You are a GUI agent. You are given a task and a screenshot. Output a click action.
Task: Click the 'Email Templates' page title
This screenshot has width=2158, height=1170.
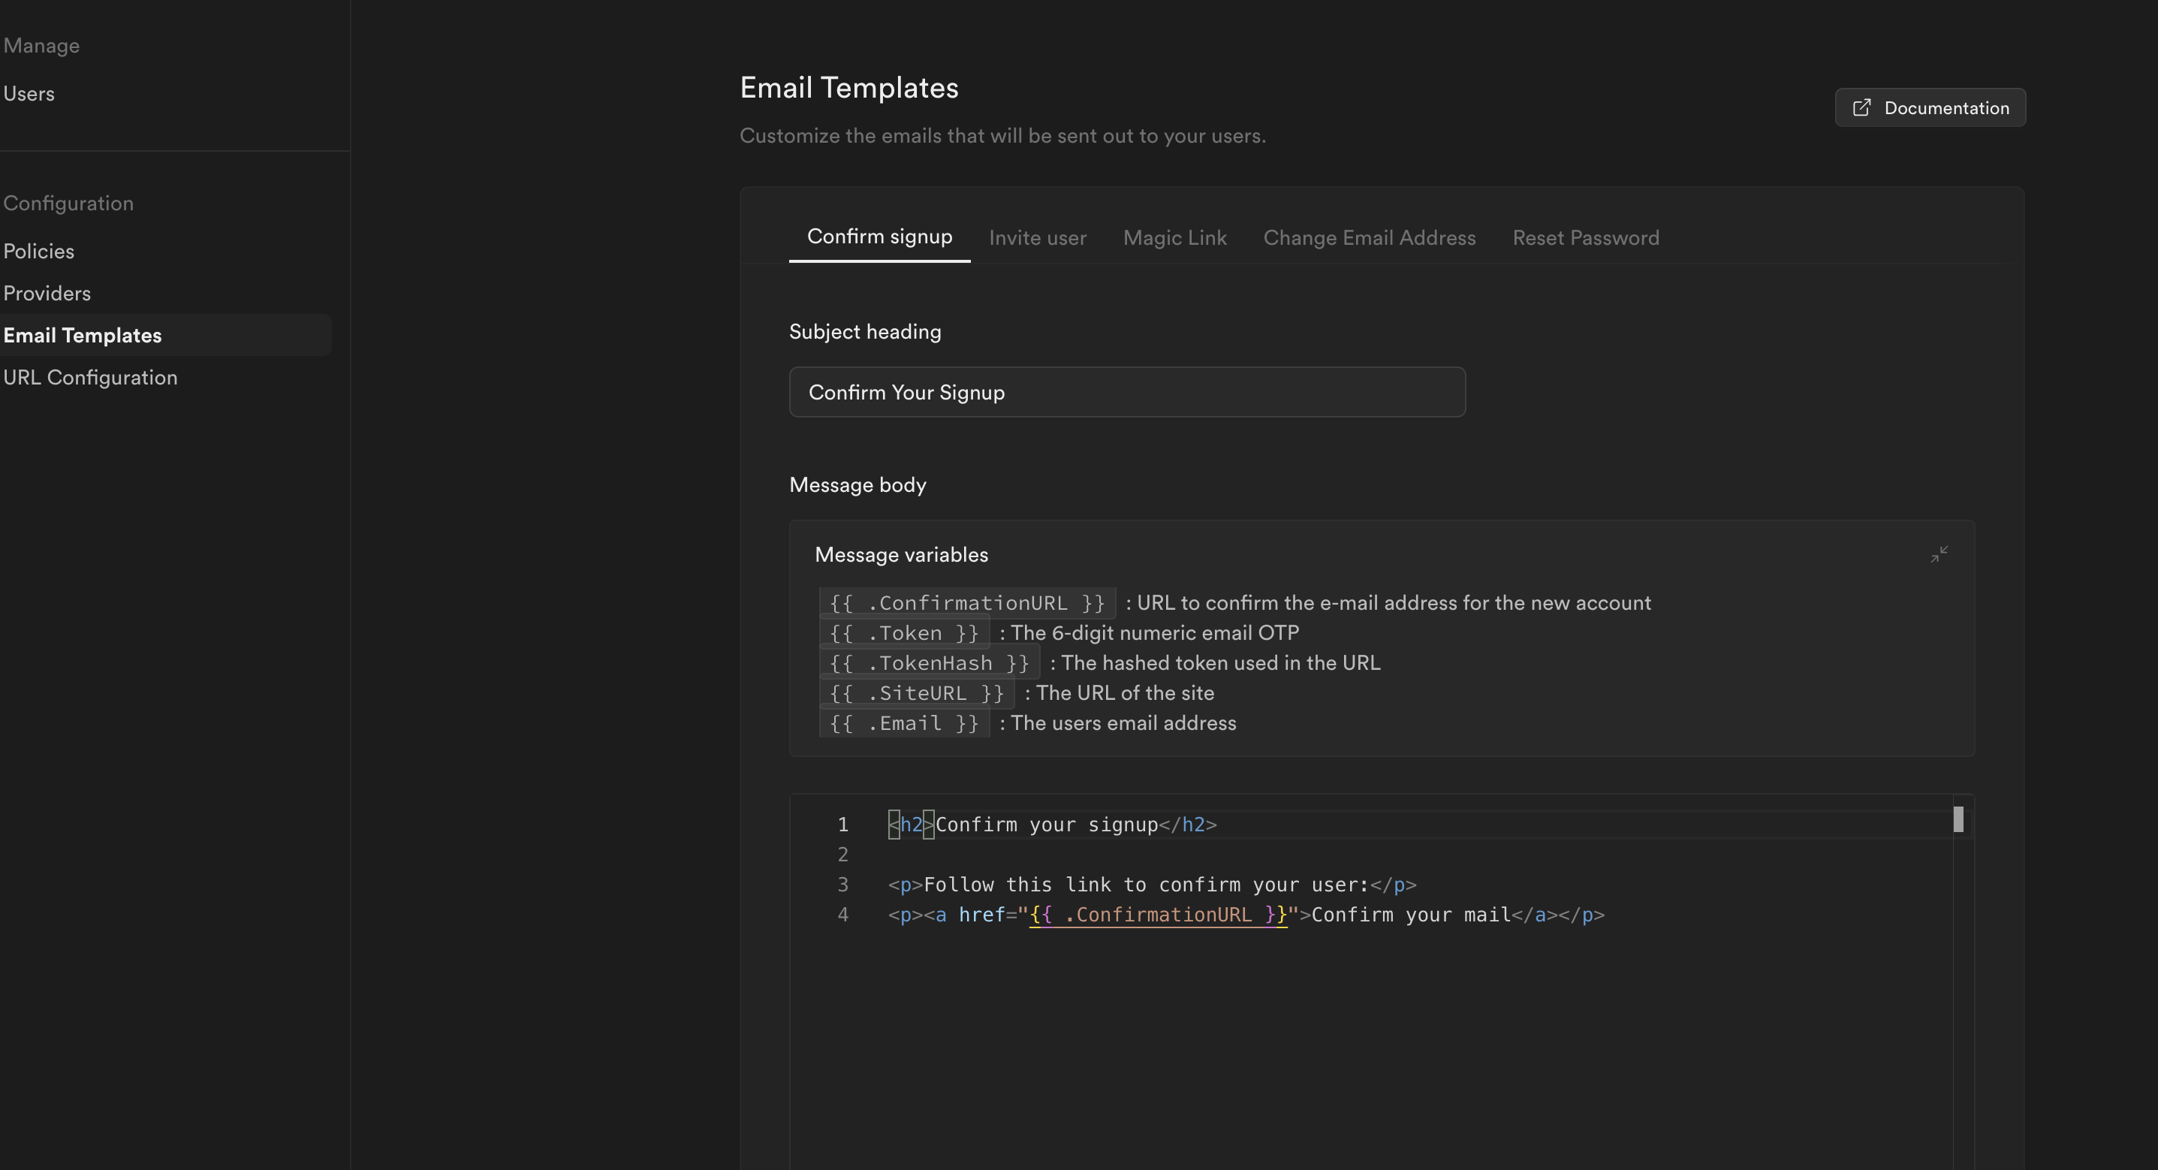(x=848, y=88)
